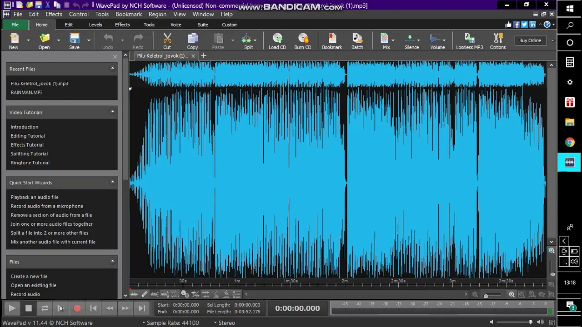Image resolution: width=582 pixels, height=327 pixels.
Task: Collapse the Video Tutorials panel
Action: [112, 111]
